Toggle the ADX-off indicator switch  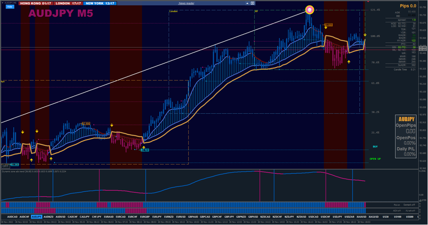(x=397, y=211)
